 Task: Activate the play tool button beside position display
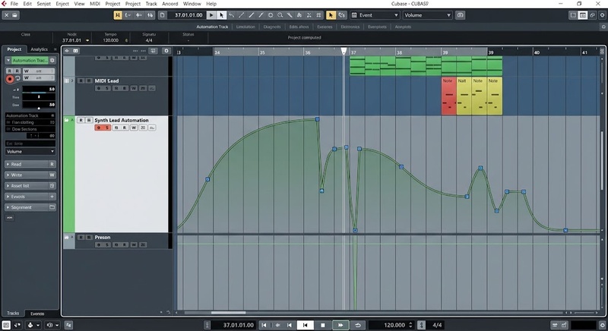tap(211, 15)
